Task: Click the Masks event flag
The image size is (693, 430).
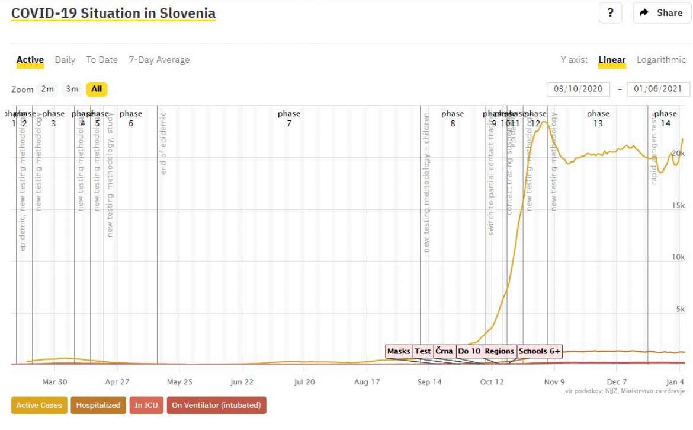Action: coord(399,351)
